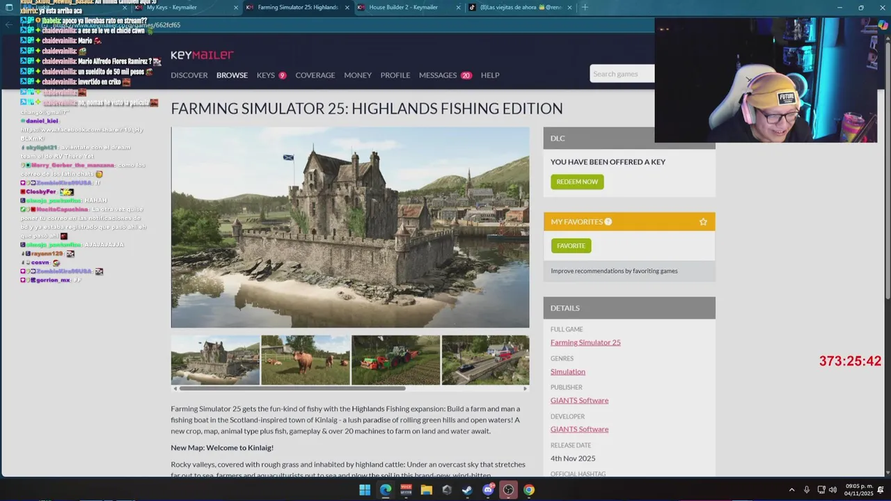Click the gray hexagon app icon on taskbar
Viewport: 891px width, 501px height.
tap(447, 490)
